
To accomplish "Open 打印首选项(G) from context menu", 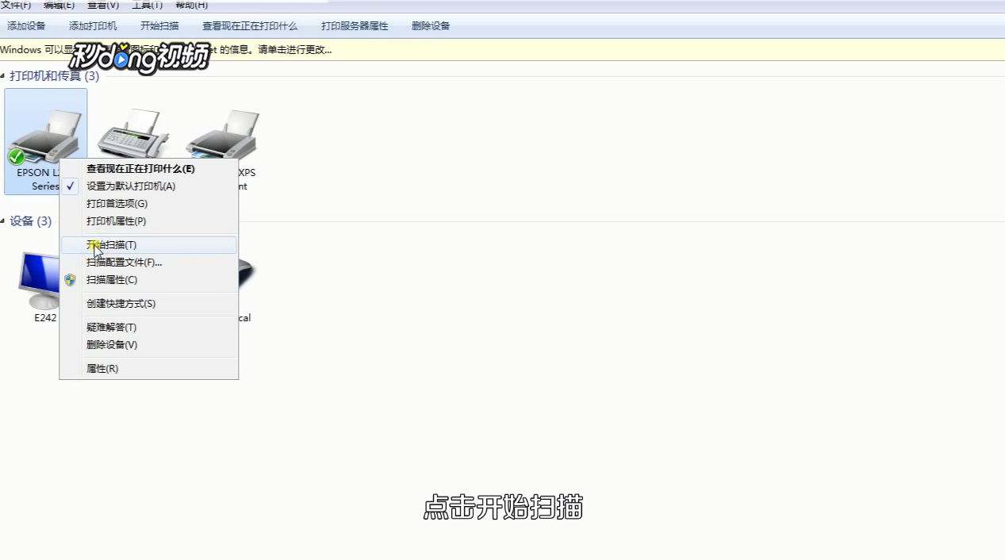I will pos(149,204).
